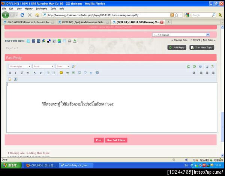Apply strikethrough formatting
Viewport: 225px width, 176px height.
28,73
